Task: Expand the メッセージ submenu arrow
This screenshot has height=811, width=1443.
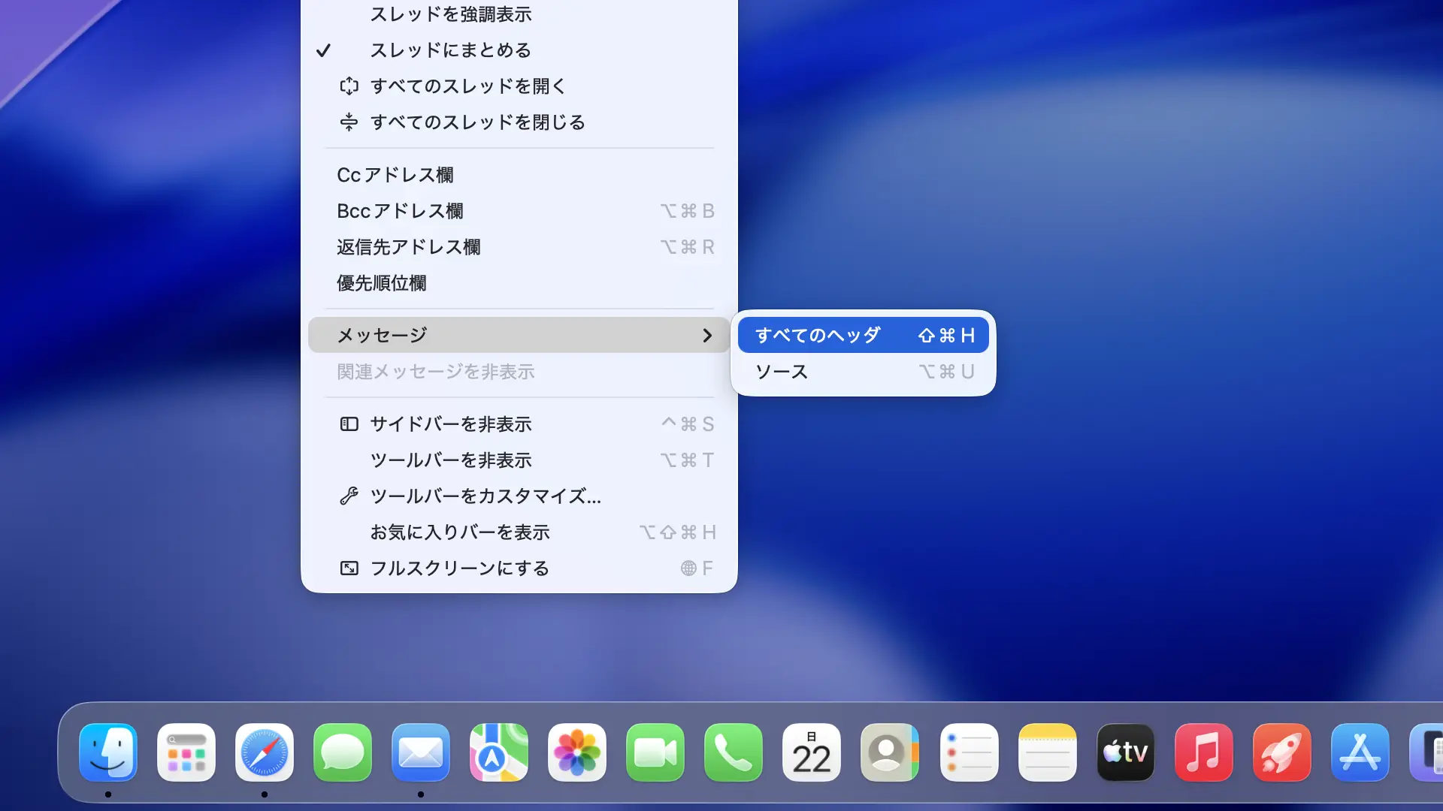Action: pyautogui.click(x=706, y=335)
